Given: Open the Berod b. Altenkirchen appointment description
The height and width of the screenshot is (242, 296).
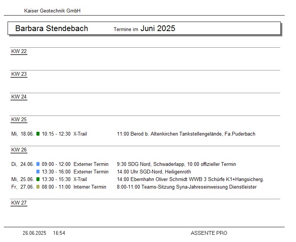Looking at the screenshot, I should [186, 134].
